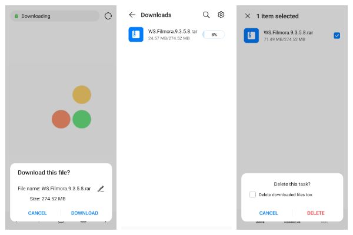The image size is (353, 235).
Task: Click the Downloading address bar
Action: [55, 16]
